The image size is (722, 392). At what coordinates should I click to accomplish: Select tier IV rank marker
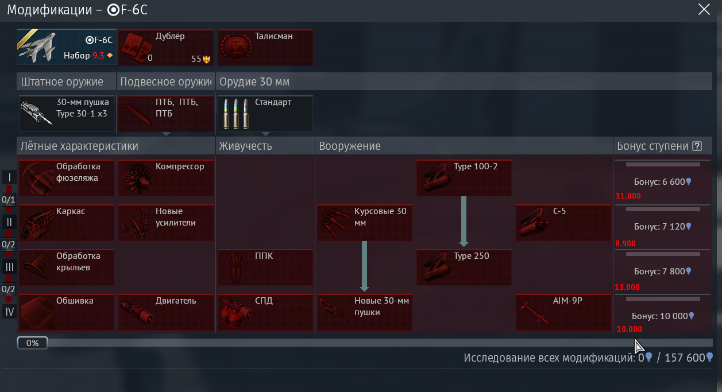coord(9,312)
